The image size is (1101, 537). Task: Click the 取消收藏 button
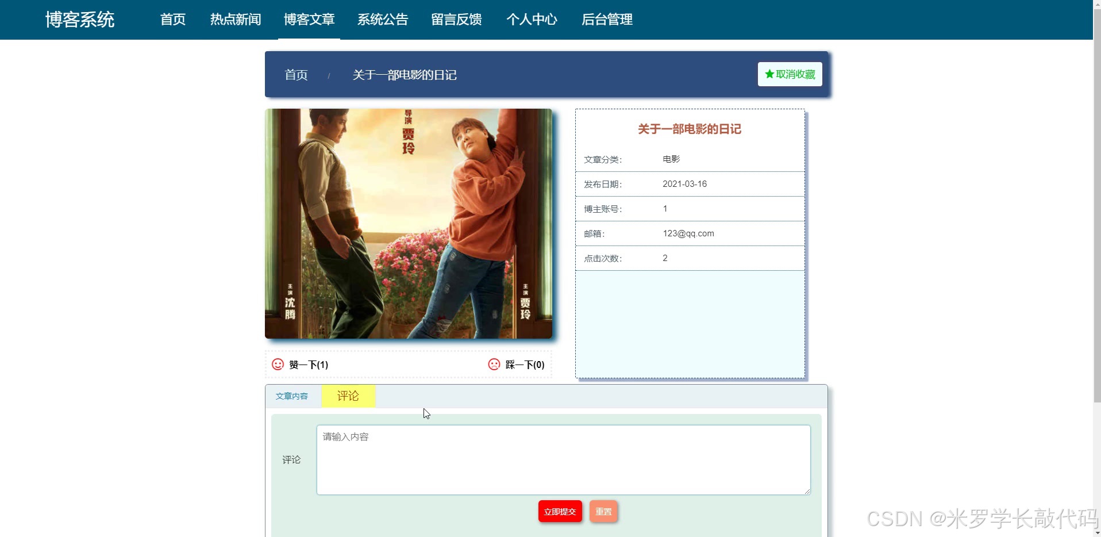[x=790, y=74]
